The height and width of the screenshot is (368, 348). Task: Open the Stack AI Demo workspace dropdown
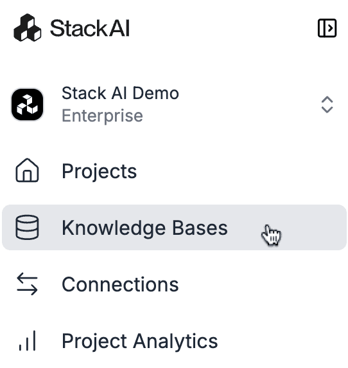pyautogui.click(x=174, y=104)
